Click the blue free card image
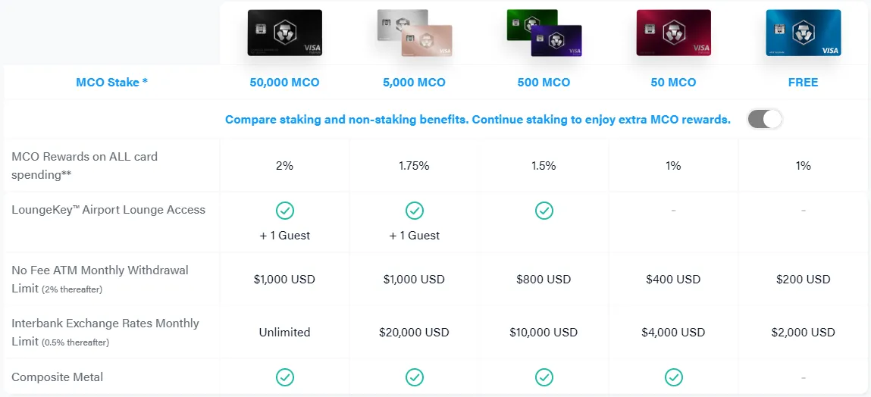Screen dimensions: 871x397 (x=803, y=33)
